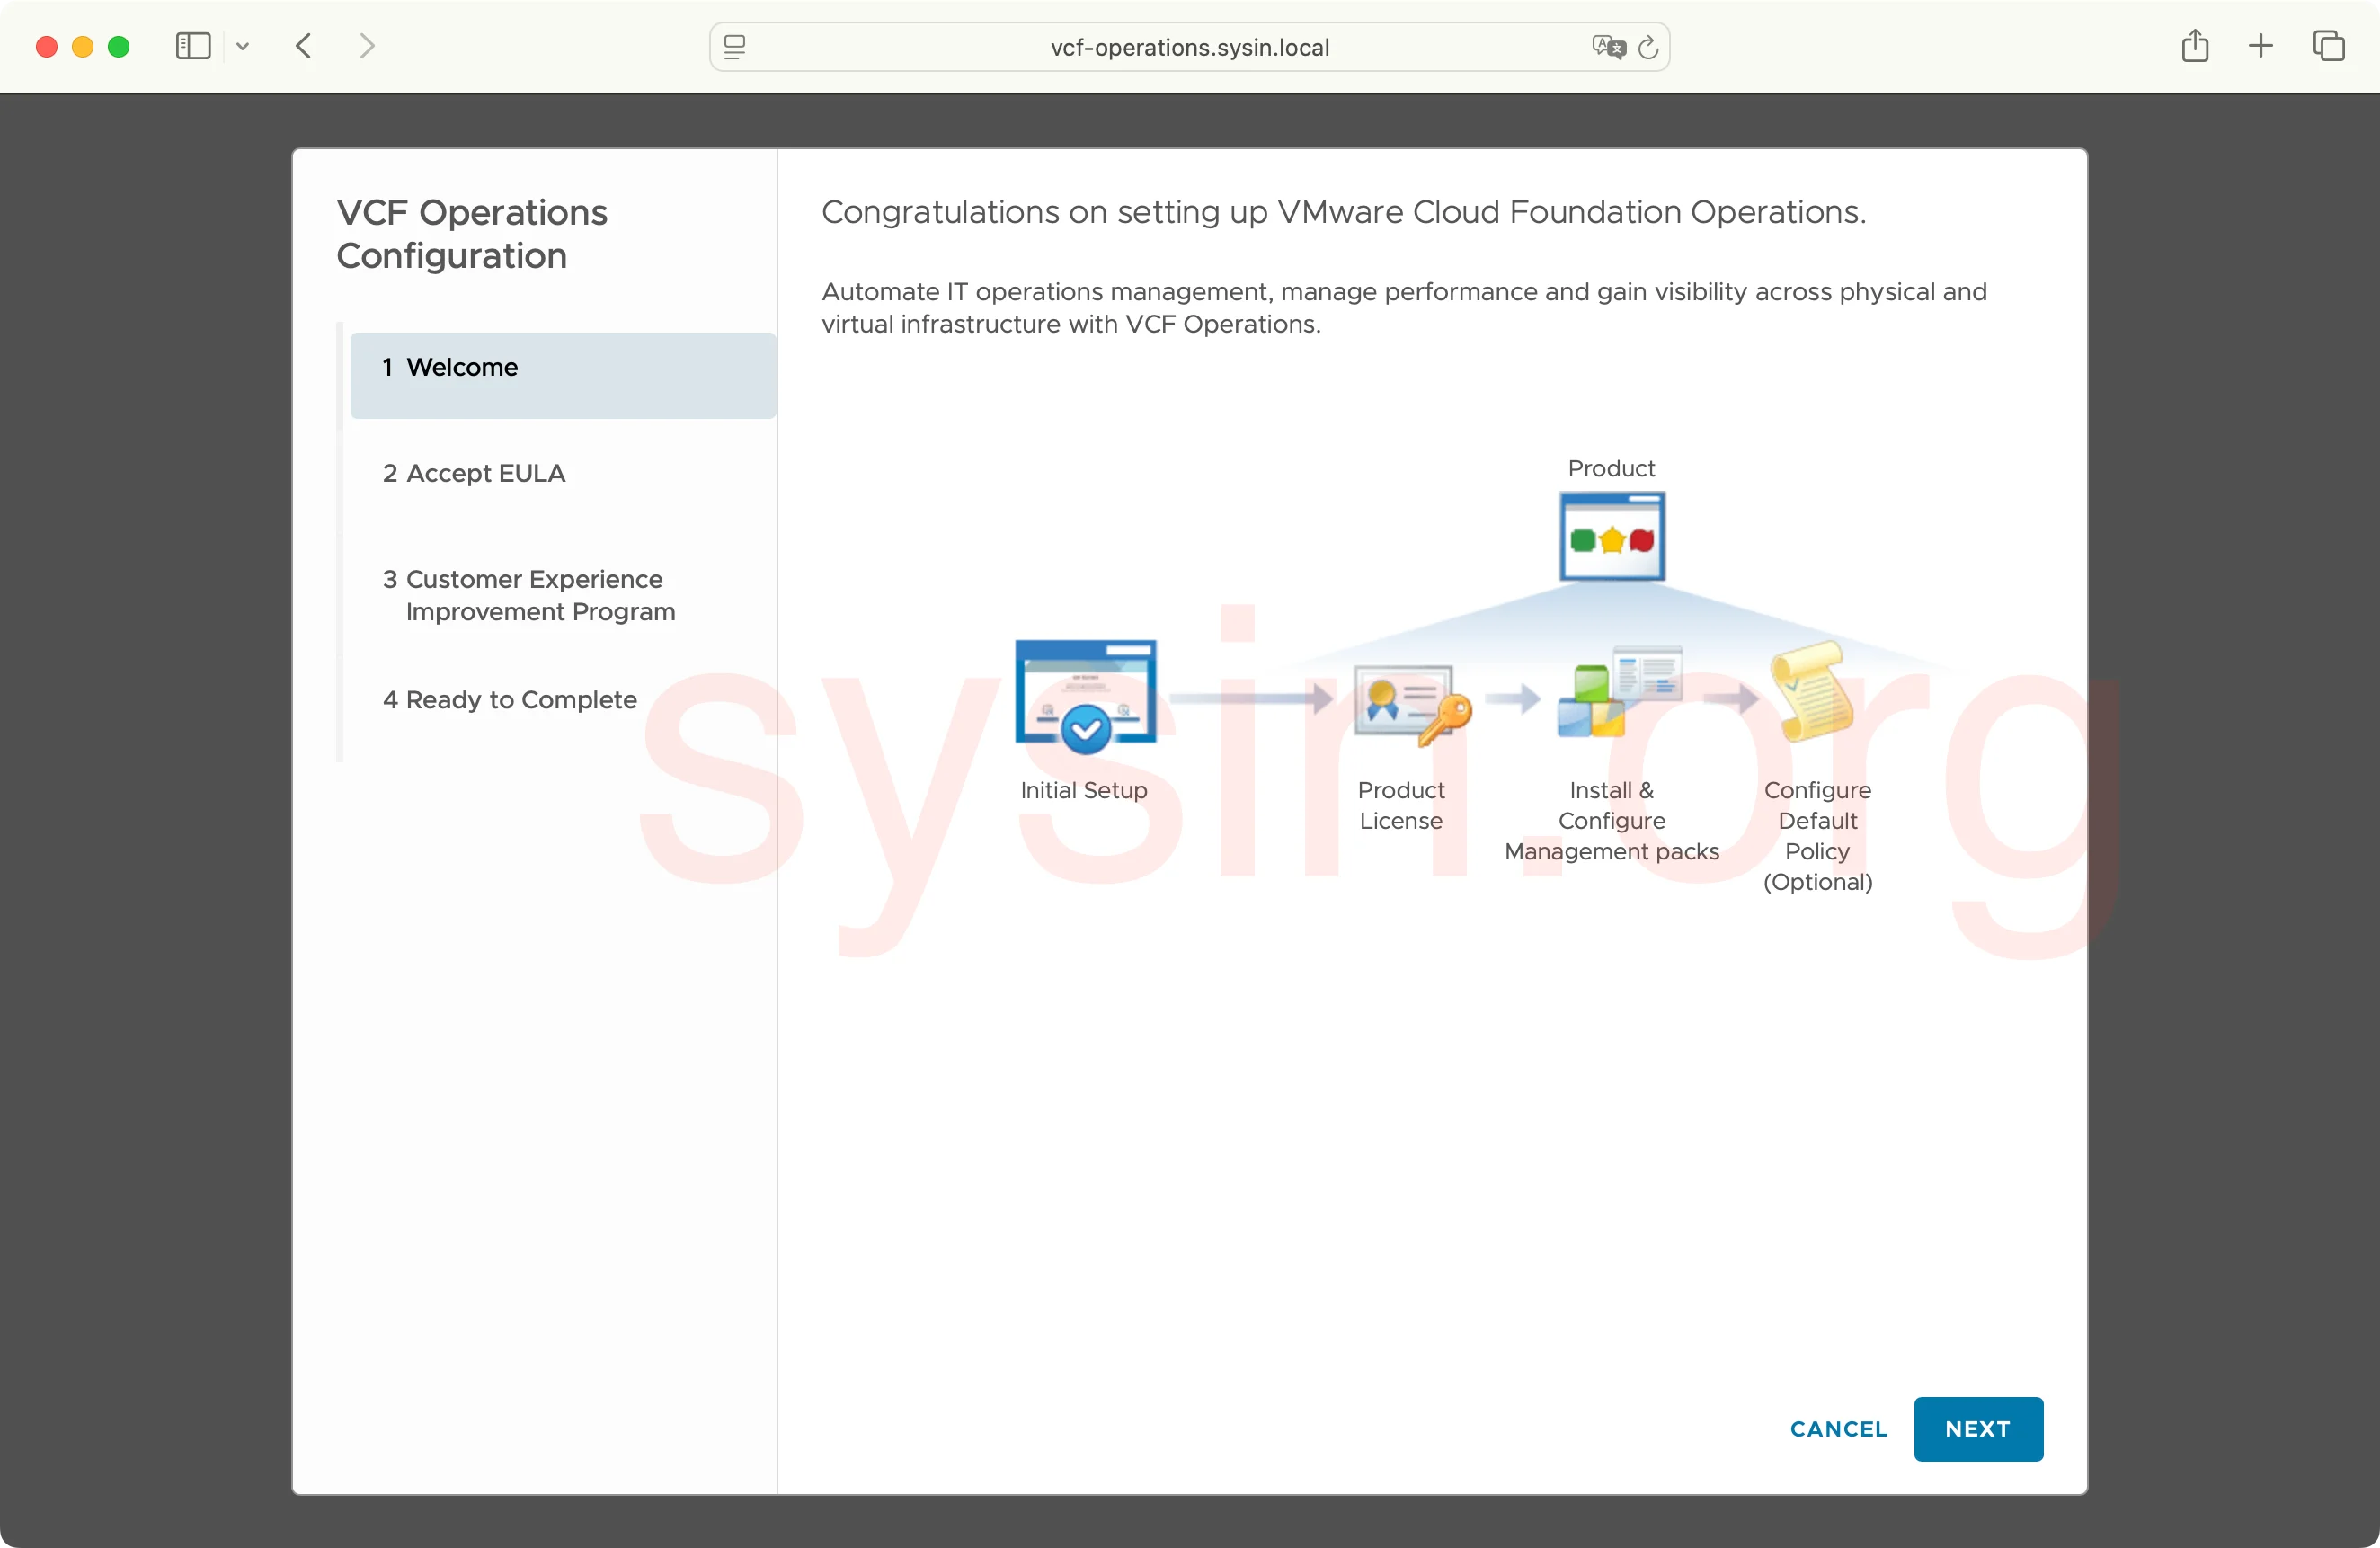Click the Configure Default Policy scroll icon

tap(1813, 695)
